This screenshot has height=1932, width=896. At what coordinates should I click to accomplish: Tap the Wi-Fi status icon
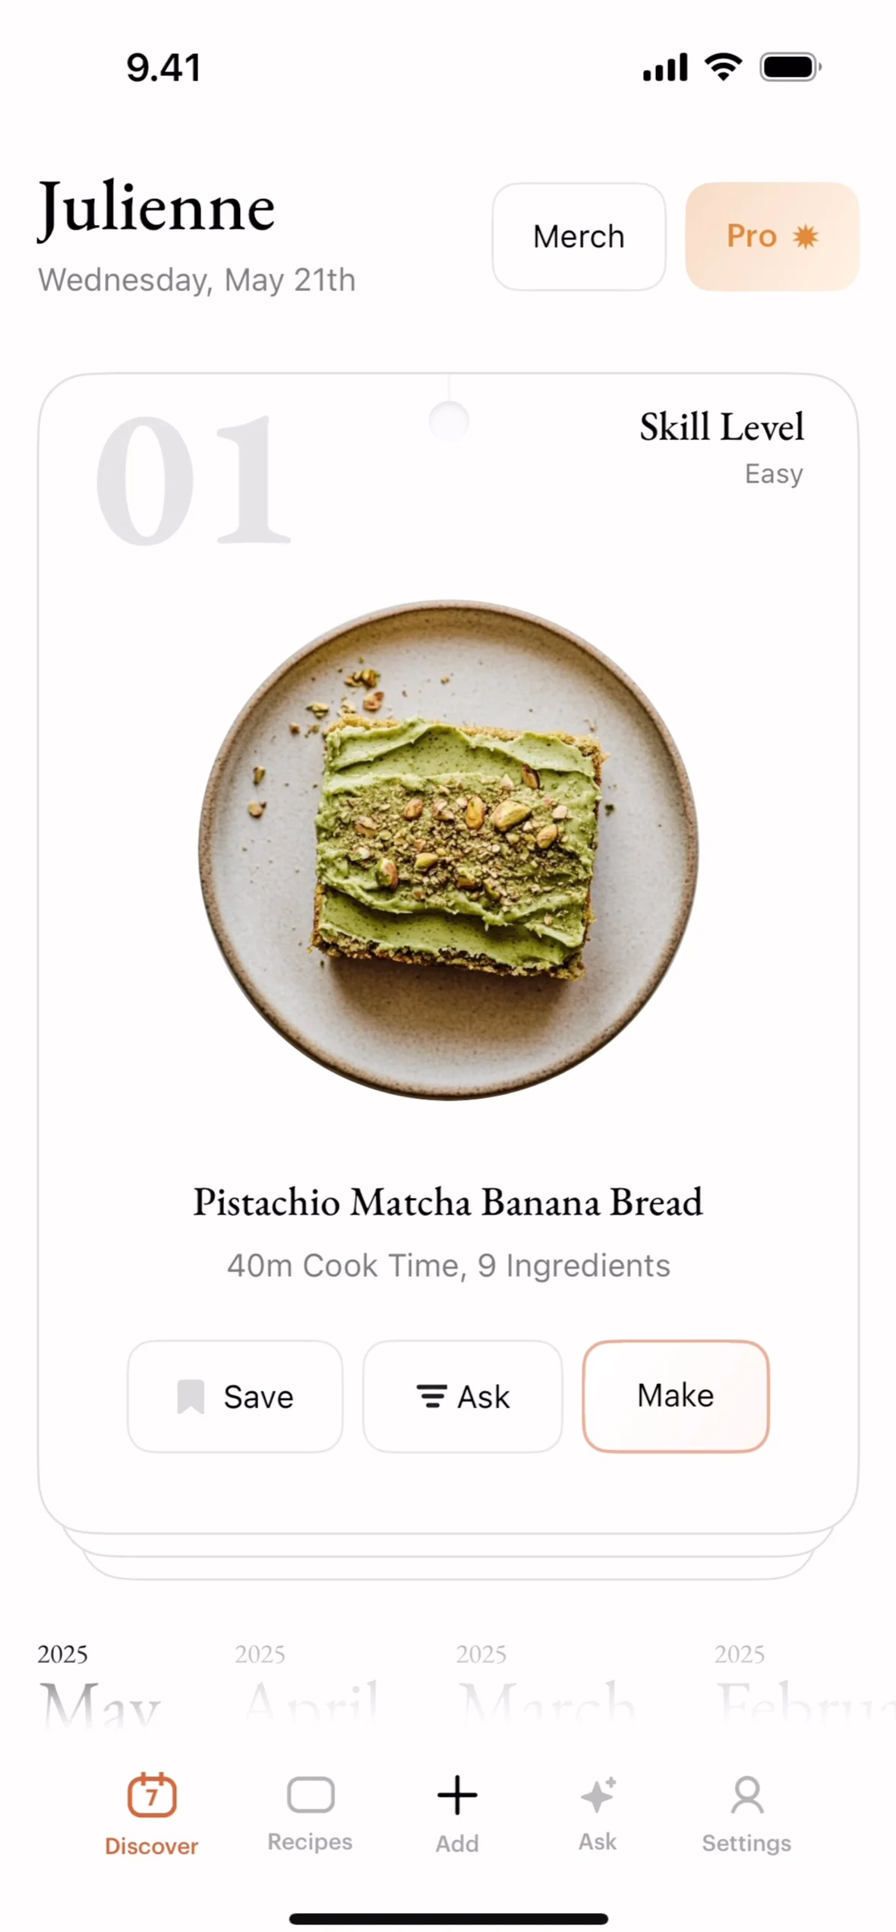point(724,67)
